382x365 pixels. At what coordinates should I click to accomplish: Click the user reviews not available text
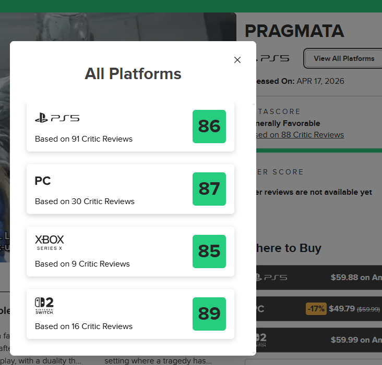pyautogui.click(x=314, y=192)
